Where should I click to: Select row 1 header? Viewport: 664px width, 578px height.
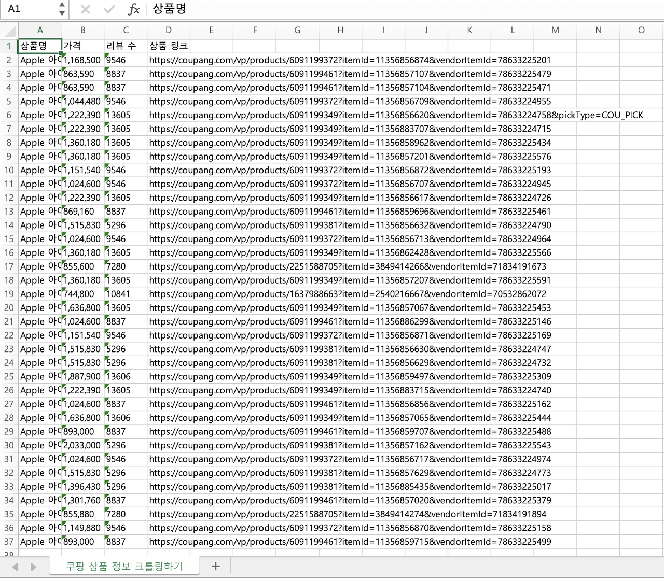tap(9, 46)
